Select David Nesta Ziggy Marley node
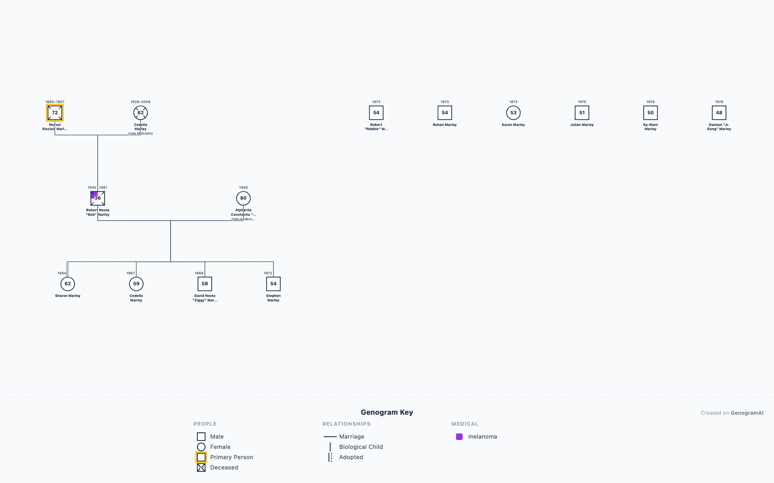 pyautogui.click(x=205, y=284)
